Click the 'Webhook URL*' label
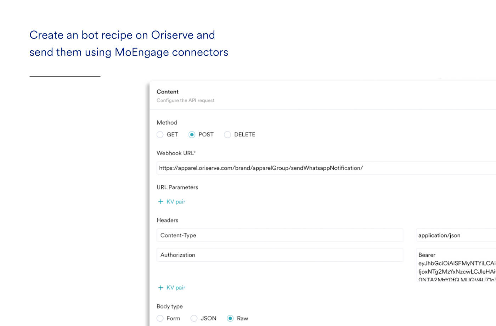Viewport: 496px width, 326px height. (176, 153)
